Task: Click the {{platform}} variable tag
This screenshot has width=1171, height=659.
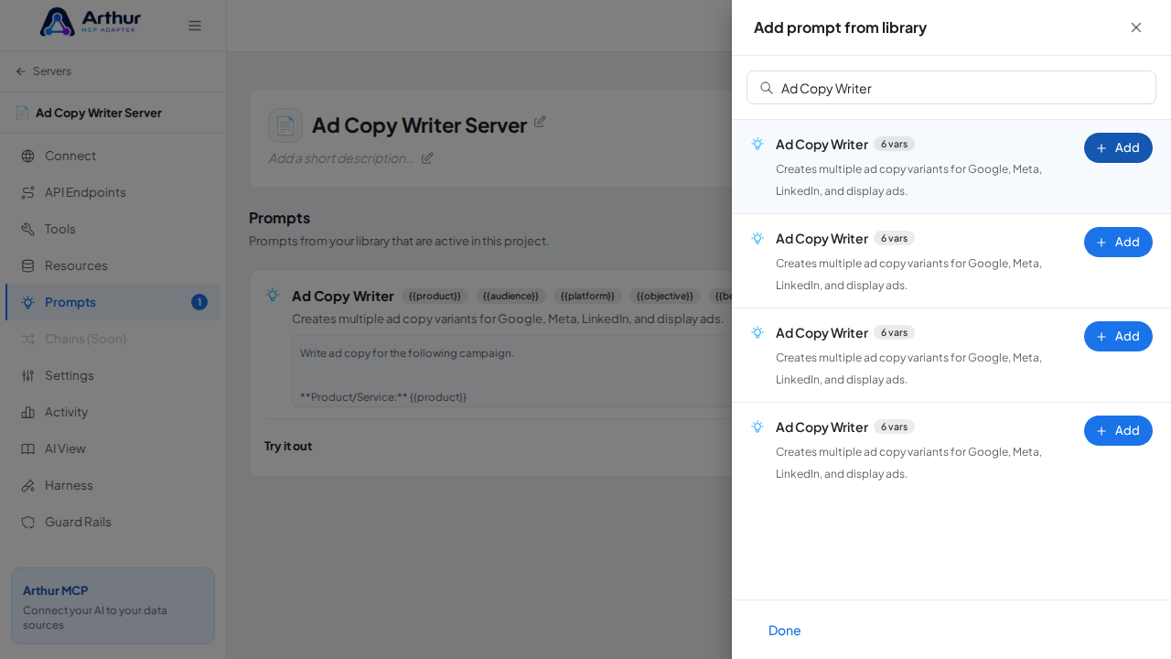Action: click(587, 296)
